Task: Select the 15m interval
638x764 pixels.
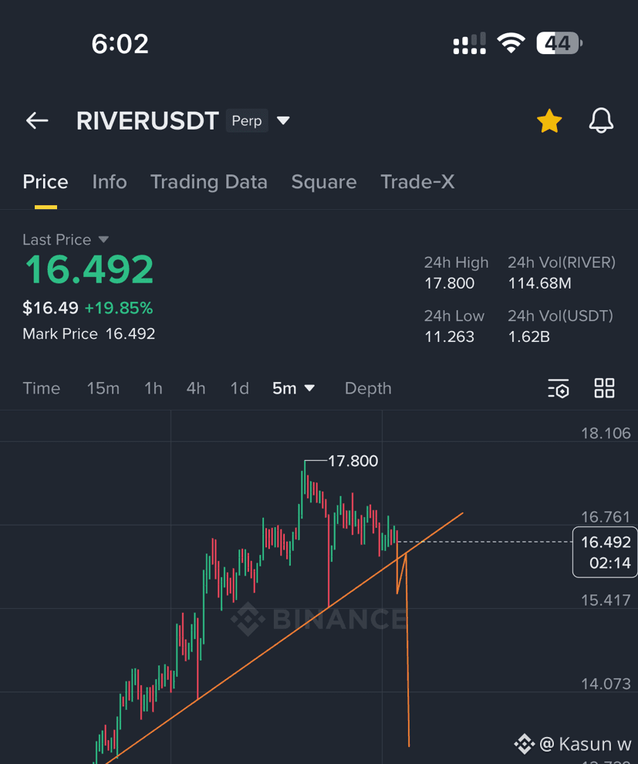Action: 103,388
